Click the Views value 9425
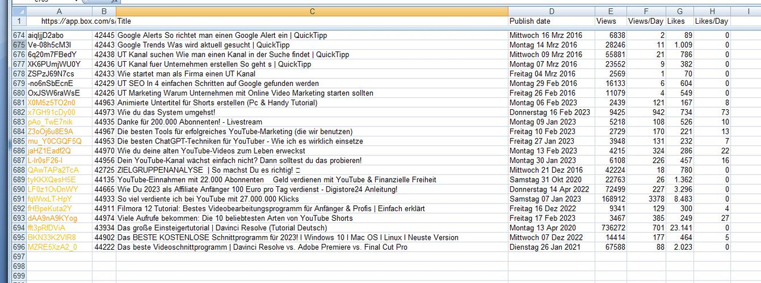761x283 pixels. (x=617, y=112)
